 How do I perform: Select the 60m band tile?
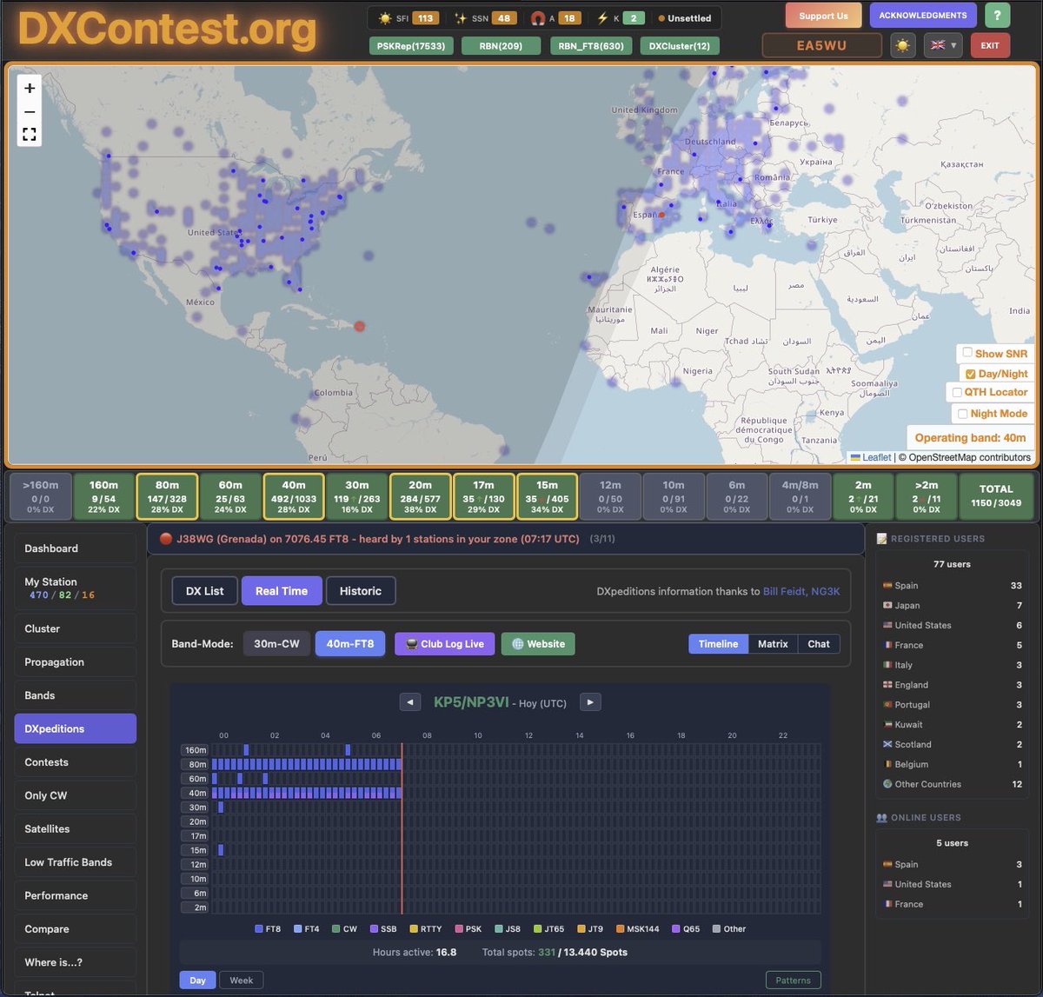(230, 497)
